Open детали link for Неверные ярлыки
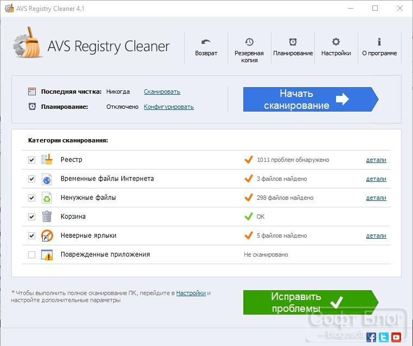 (376, 236)
